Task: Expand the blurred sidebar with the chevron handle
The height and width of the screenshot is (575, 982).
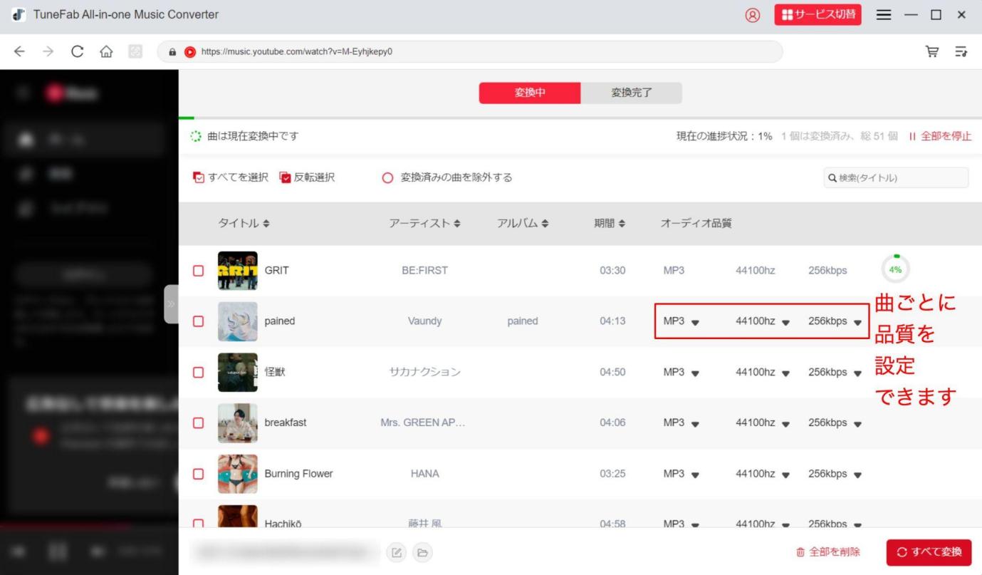Action: [171, 304]
